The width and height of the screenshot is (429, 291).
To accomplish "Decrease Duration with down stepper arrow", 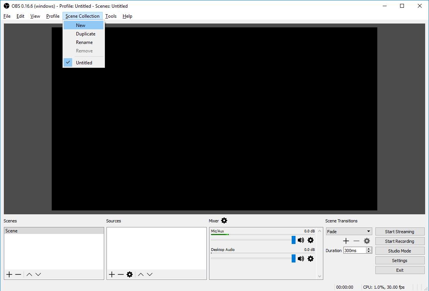I will click(x=369, y=252).
